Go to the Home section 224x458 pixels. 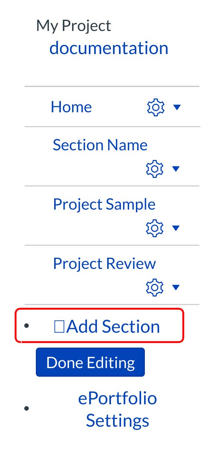71,107
